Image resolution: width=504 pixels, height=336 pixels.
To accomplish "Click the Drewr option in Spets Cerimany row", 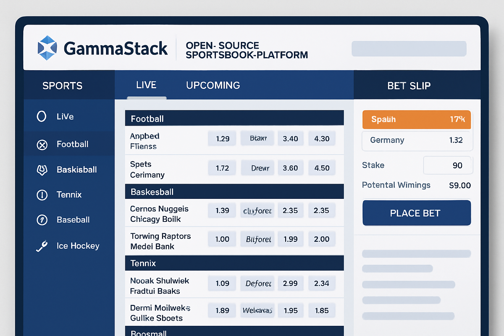I will tap(258, 168).
